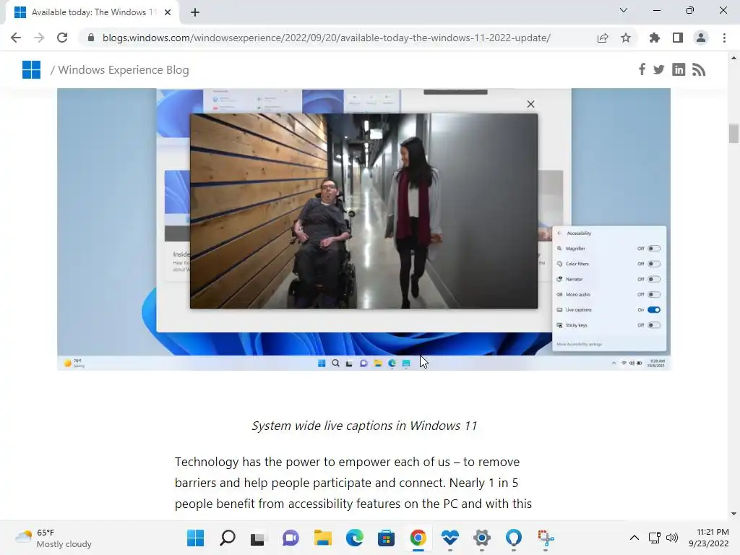Share the blog on LinkedIn
Image resolution: width=740 pixels, height=555 pixels.
(679, 70)
